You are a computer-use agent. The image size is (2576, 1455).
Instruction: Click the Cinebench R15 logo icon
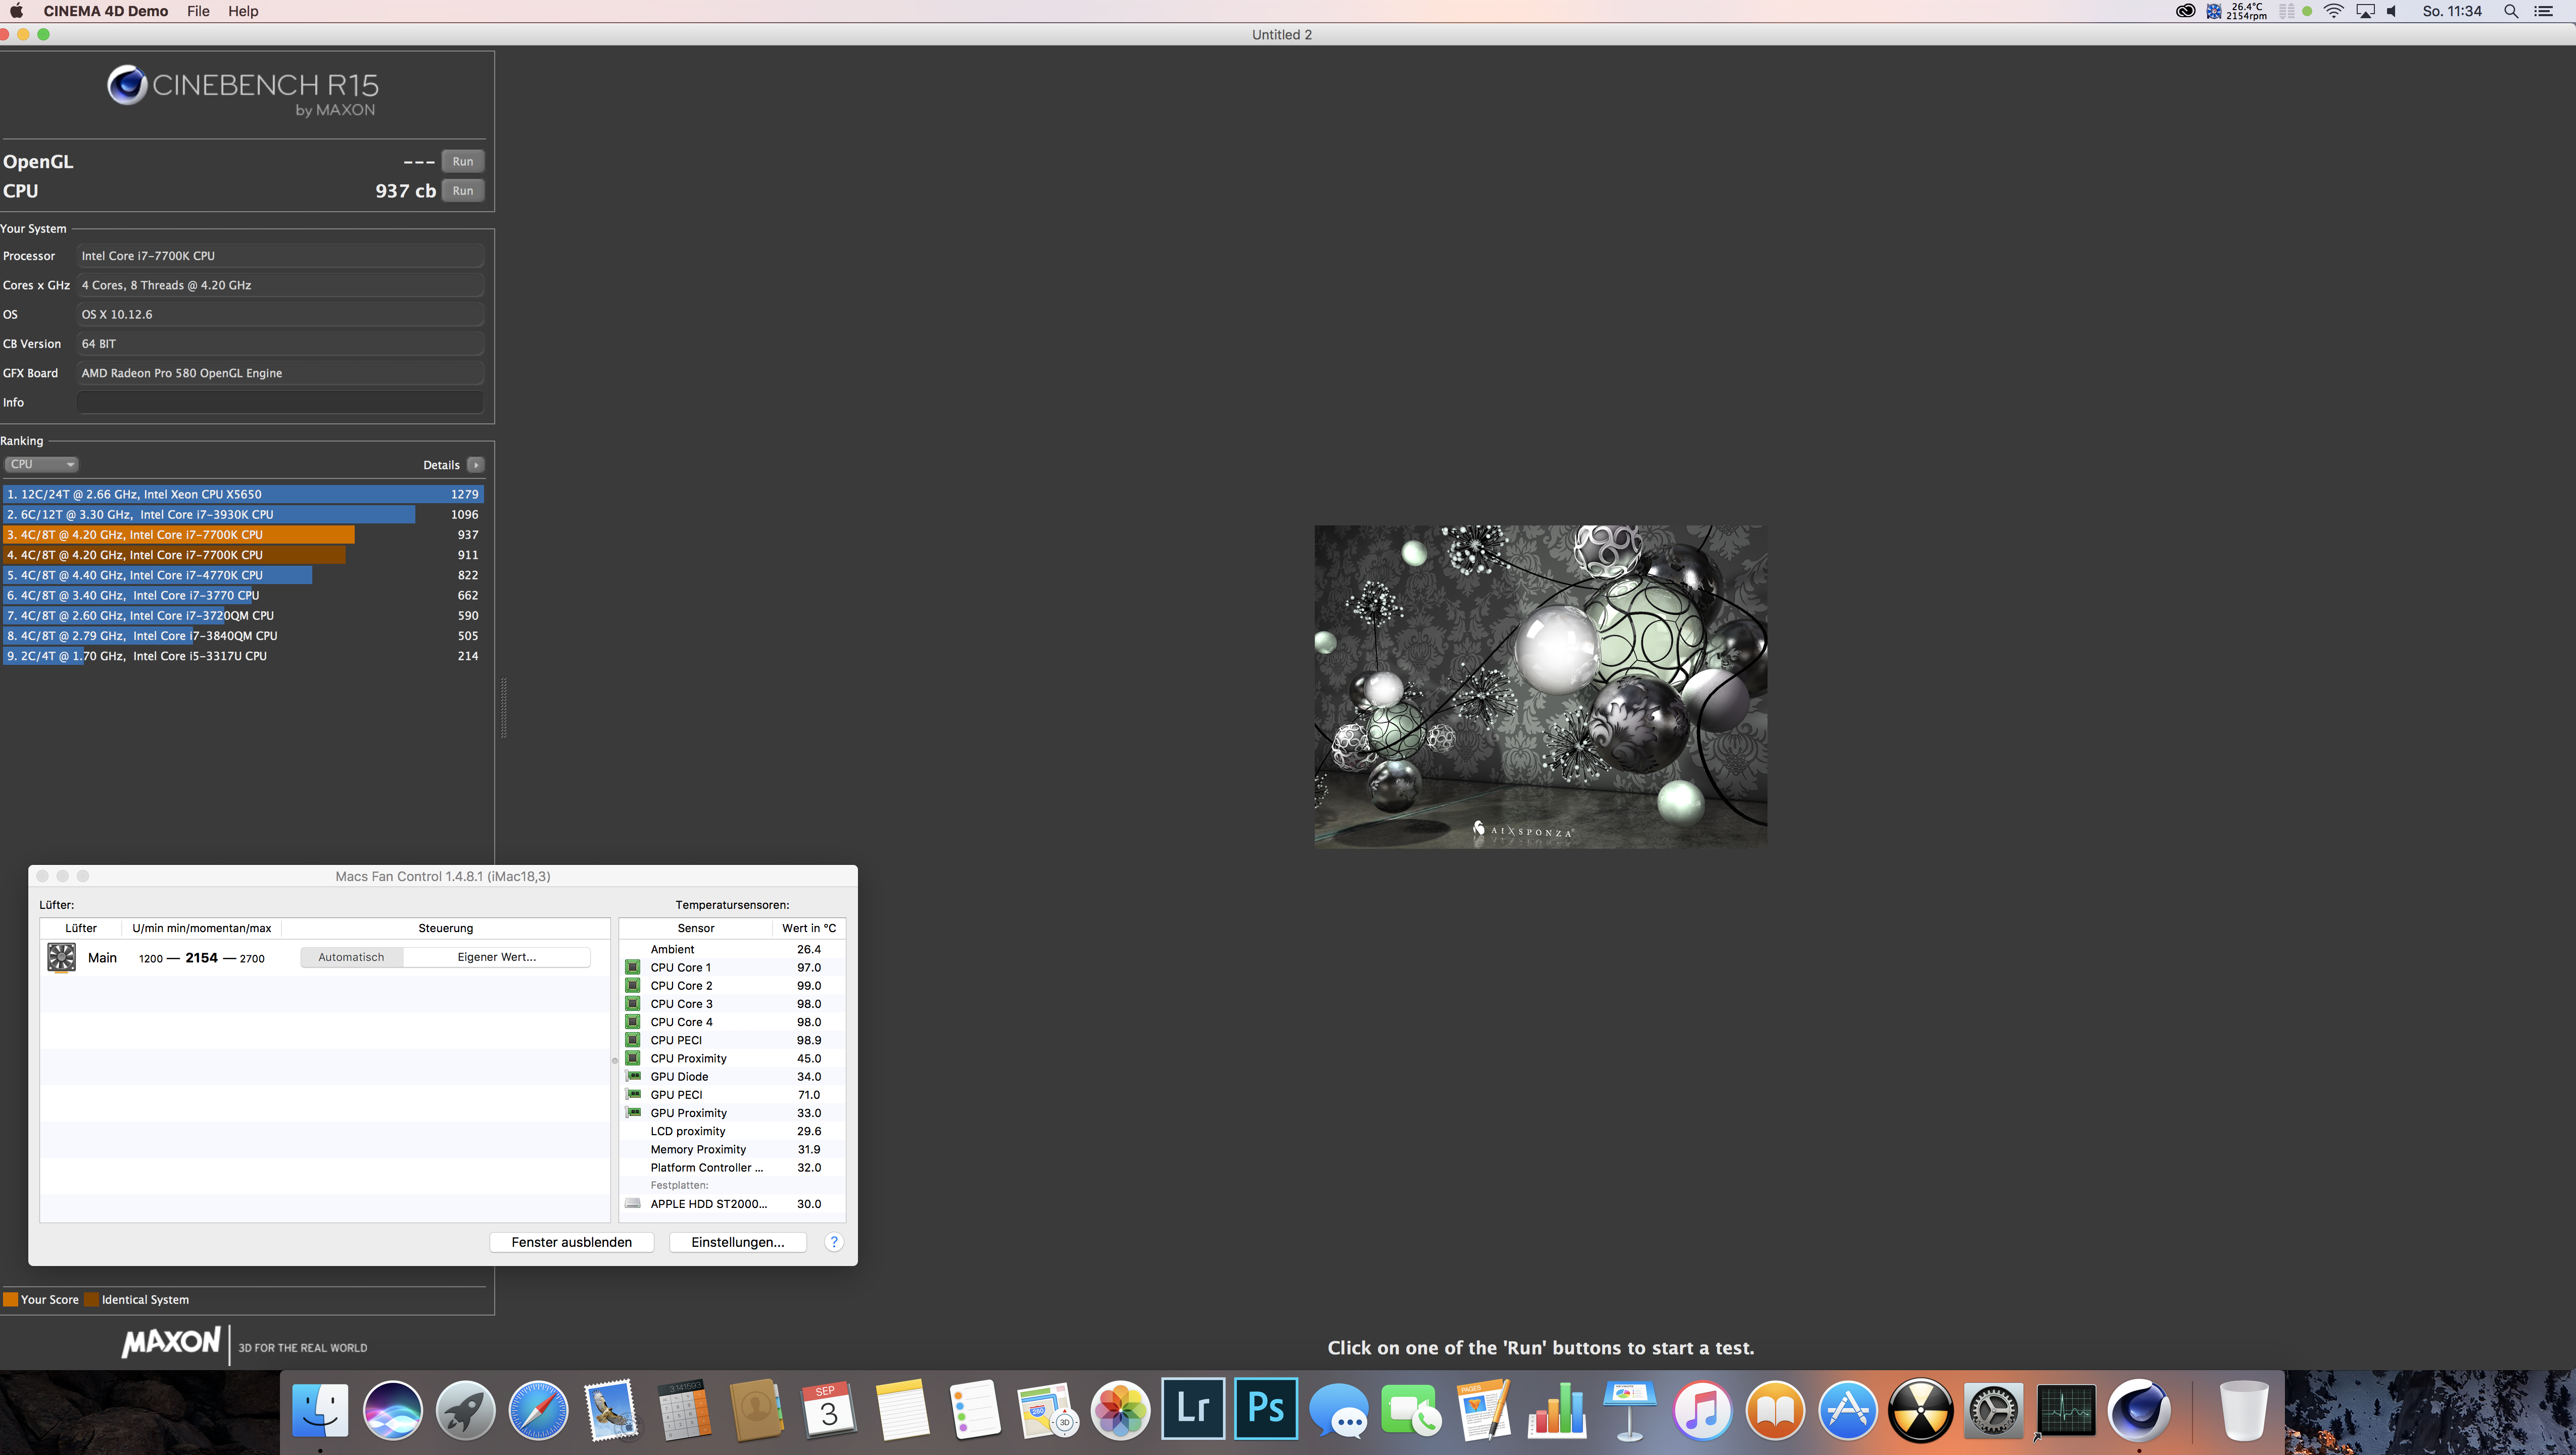(x=127, y=86)
